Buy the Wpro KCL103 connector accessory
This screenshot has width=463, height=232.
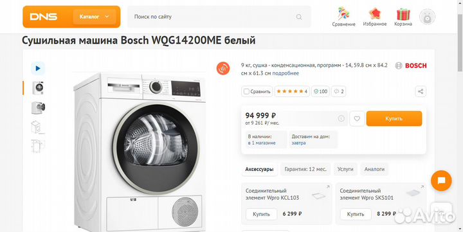[261, 214]
